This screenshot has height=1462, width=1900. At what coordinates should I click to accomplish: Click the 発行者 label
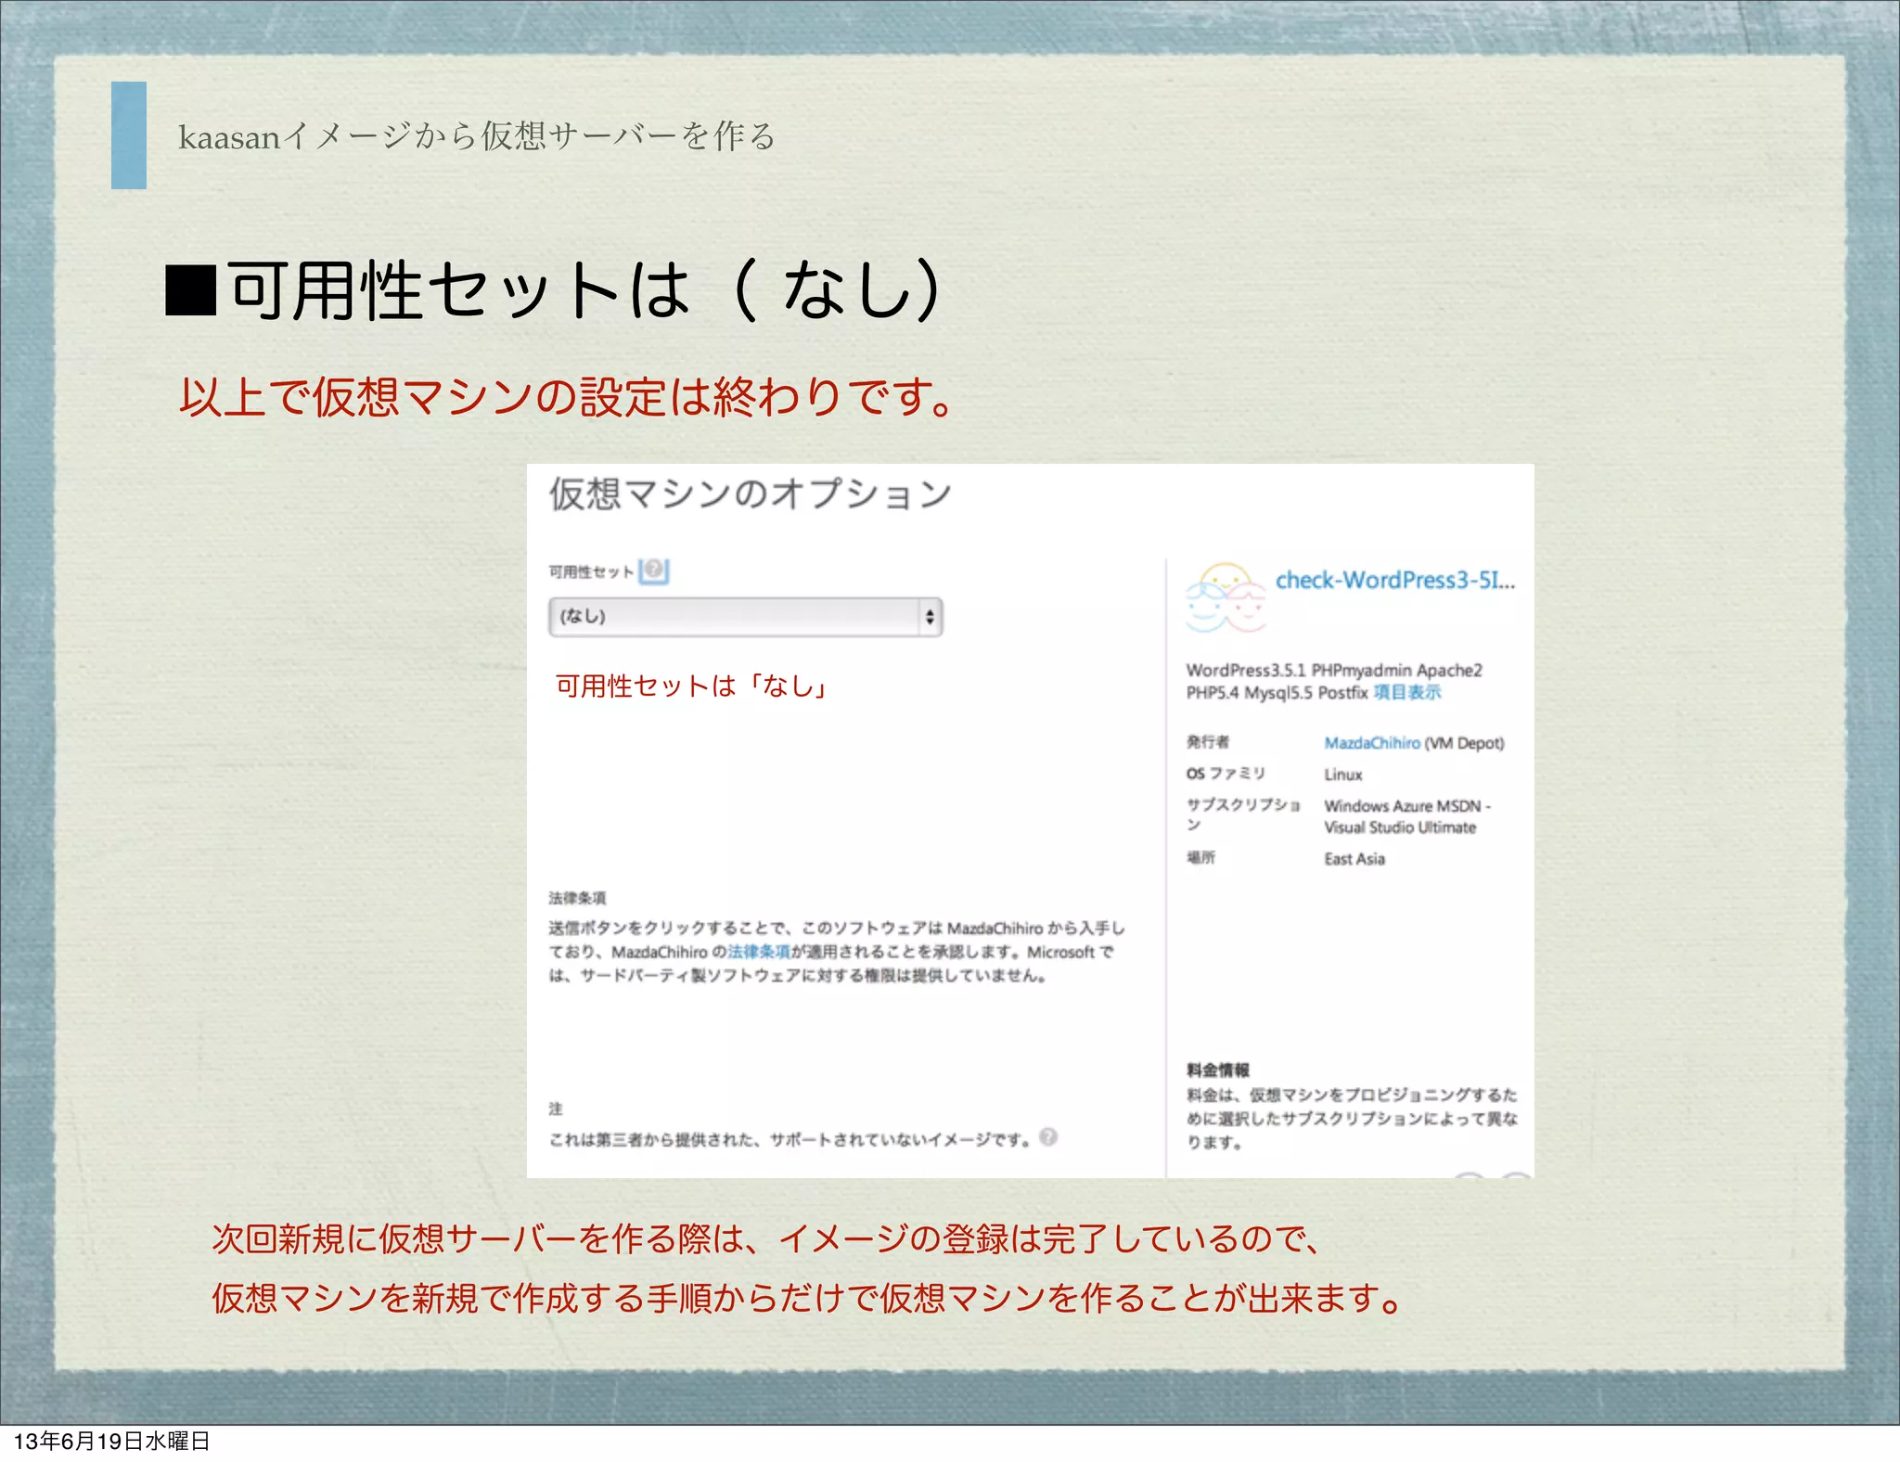point(1207,741)
